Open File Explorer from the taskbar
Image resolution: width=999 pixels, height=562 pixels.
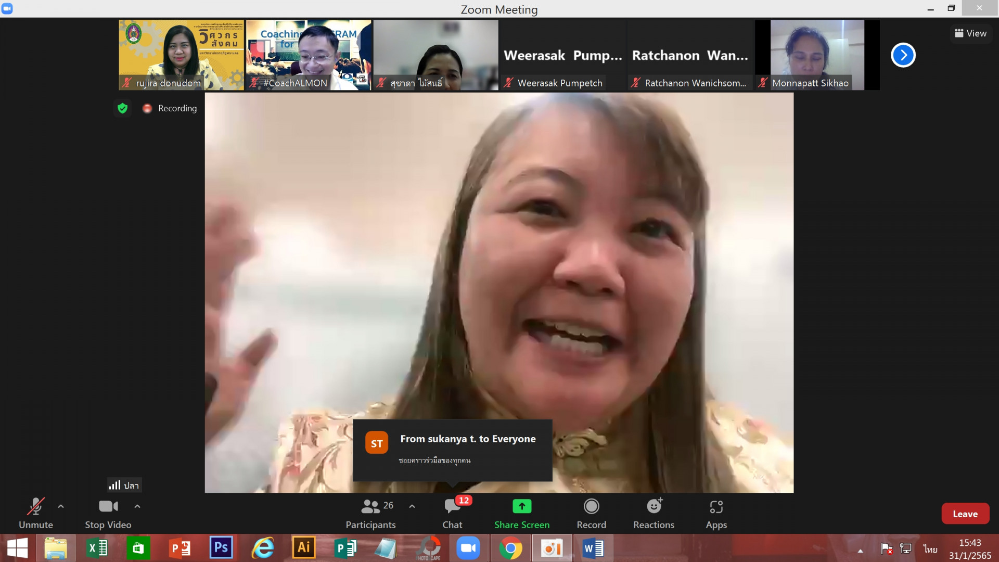[56, 548]
